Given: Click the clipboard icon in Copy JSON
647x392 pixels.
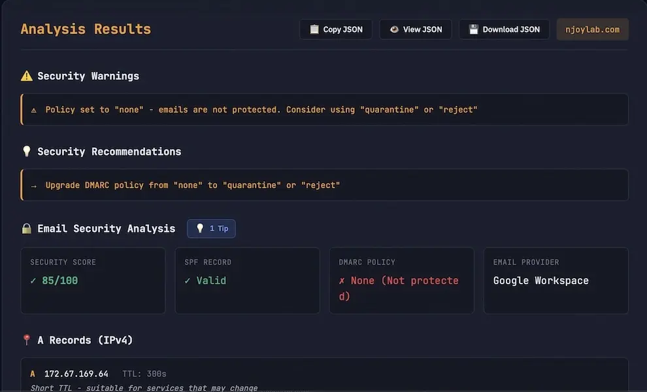Looking at the screenshot, I should coord(314,29).
